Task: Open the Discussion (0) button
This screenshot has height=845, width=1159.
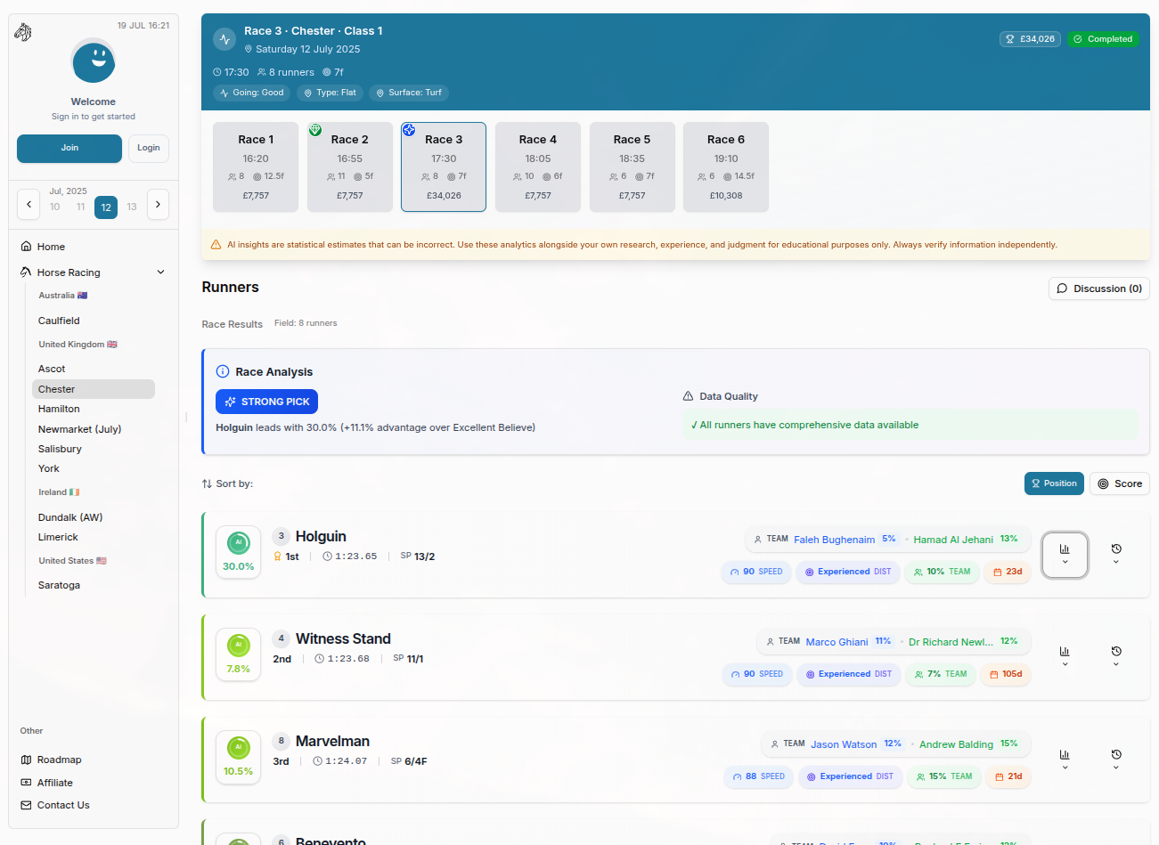Action: (x=1099, y=288)
